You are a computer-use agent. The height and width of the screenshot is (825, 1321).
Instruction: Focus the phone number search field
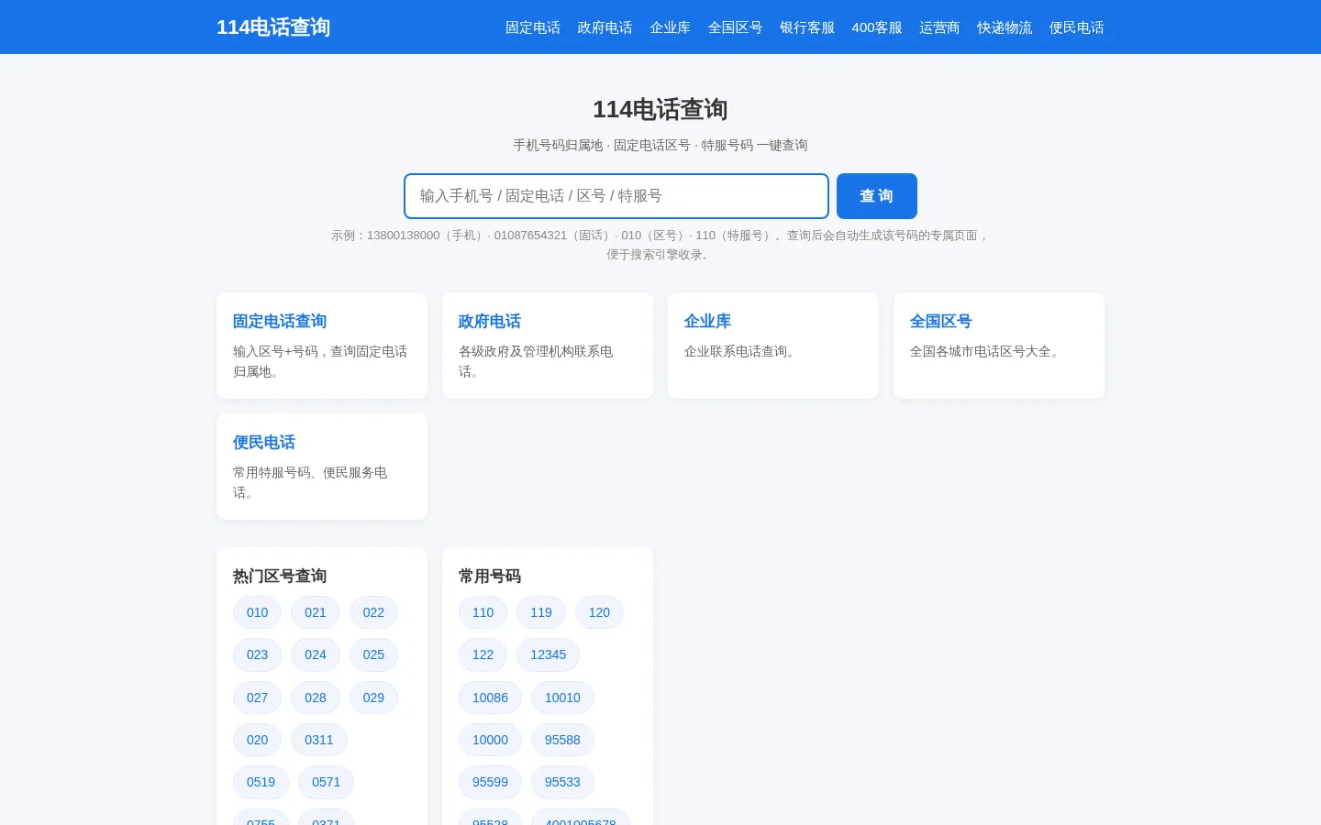pos(616,196)
